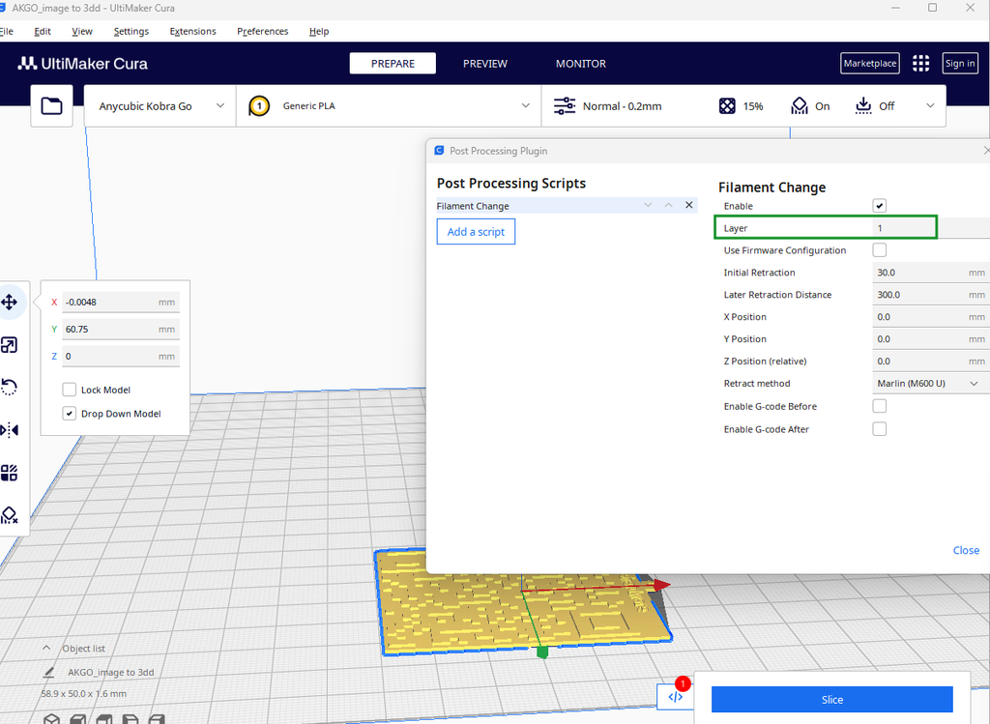This screenshot has width=990, height=724.
Task: Click the post-processing scripts indicator icon
Action: tap(676, 697)
